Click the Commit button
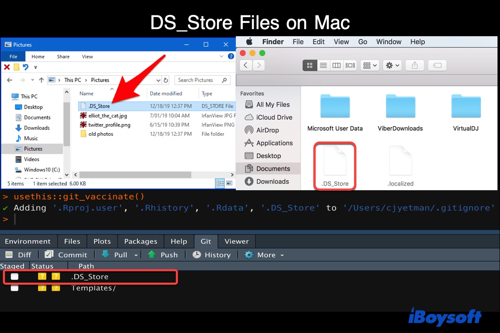This screenshot has width=500, height=333. pyautogui.click(x=66, y=255)
